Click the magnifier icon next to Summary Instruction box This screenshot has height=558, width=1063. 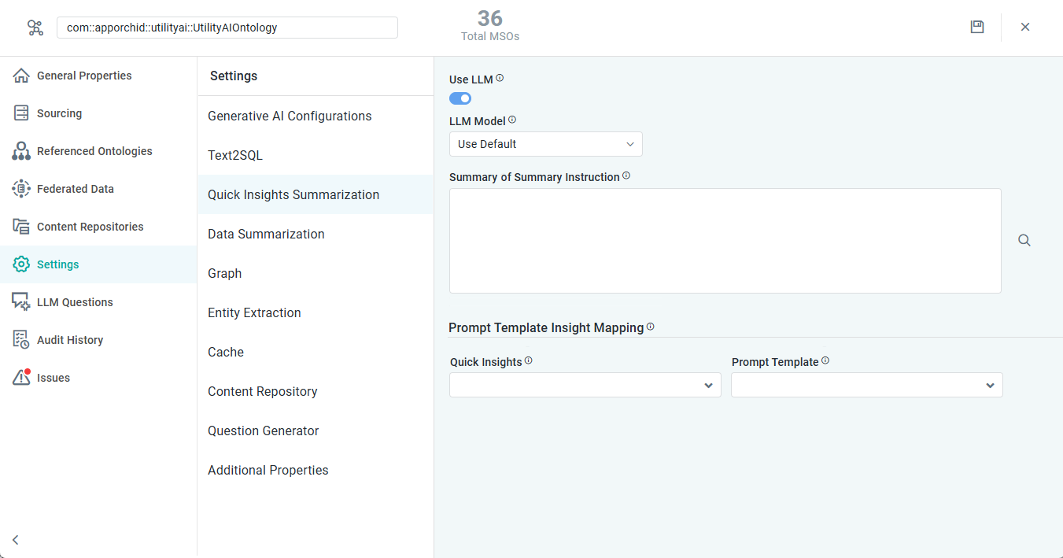pos(1024,241)
